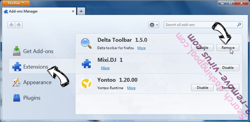This screenshot has width=250, height=122.
Task: Disable the Yontoo extension
Action: 203,88
